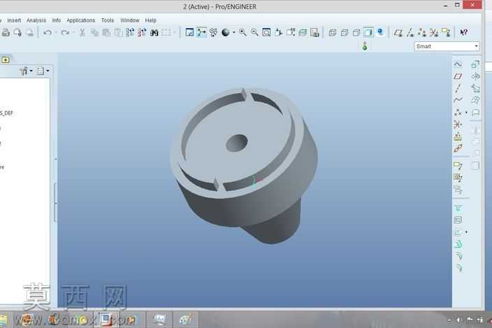
Task: Click the Layers icon in toolbar
Action: point(303,32)
